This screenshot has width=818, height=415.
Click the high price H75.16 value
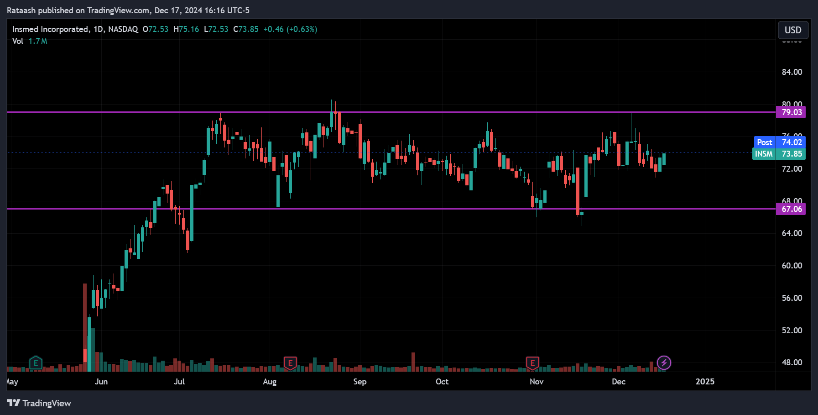coord(186,29)
